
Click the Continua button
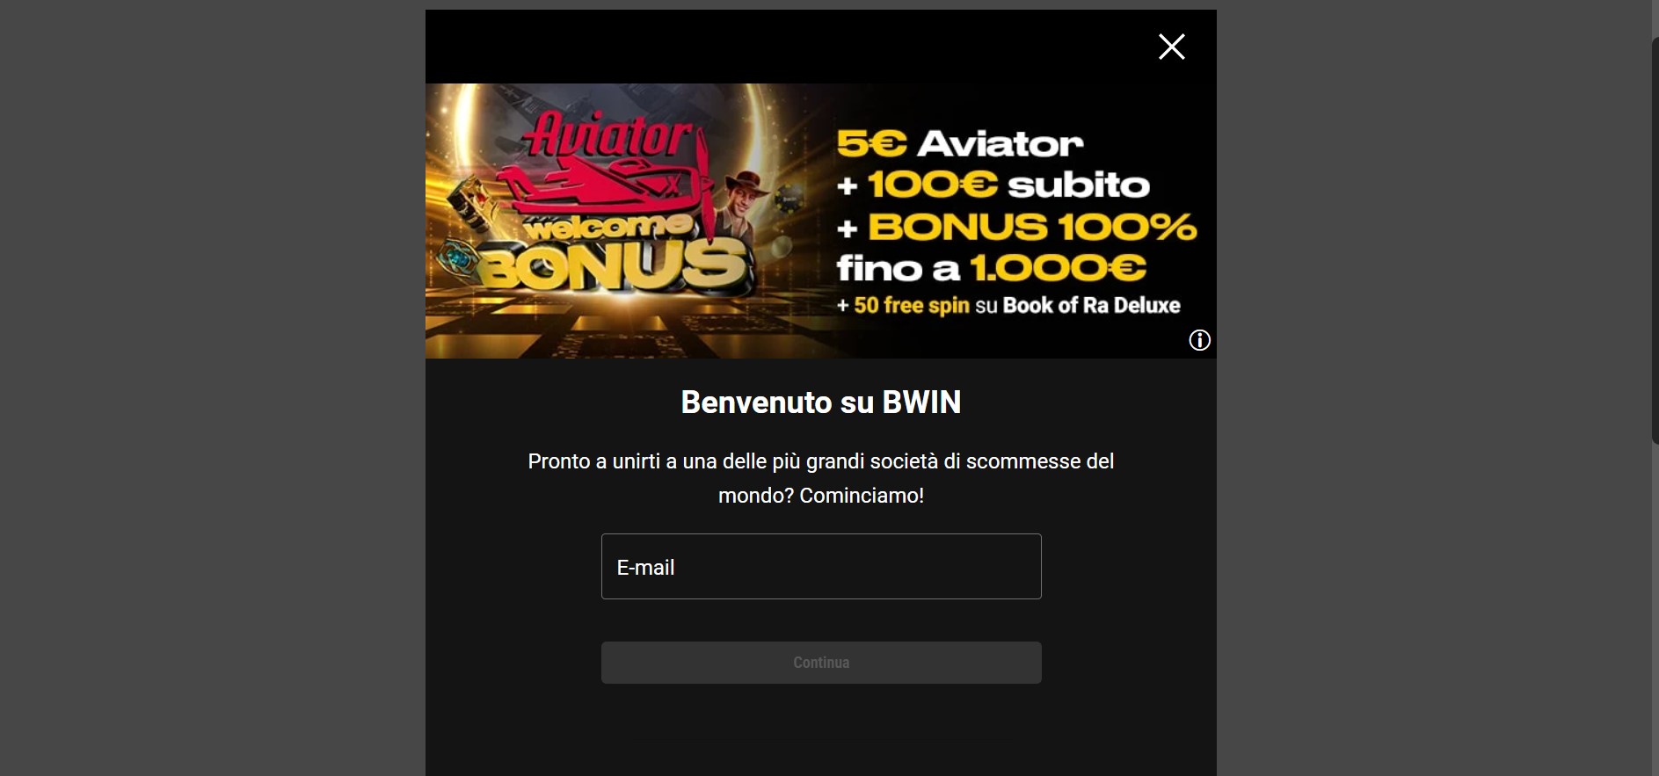click(821, 663)
